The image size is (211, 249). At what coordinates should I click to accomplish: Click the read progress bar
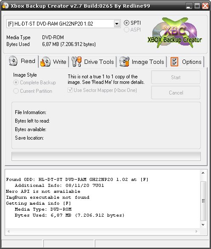[106, 156]
